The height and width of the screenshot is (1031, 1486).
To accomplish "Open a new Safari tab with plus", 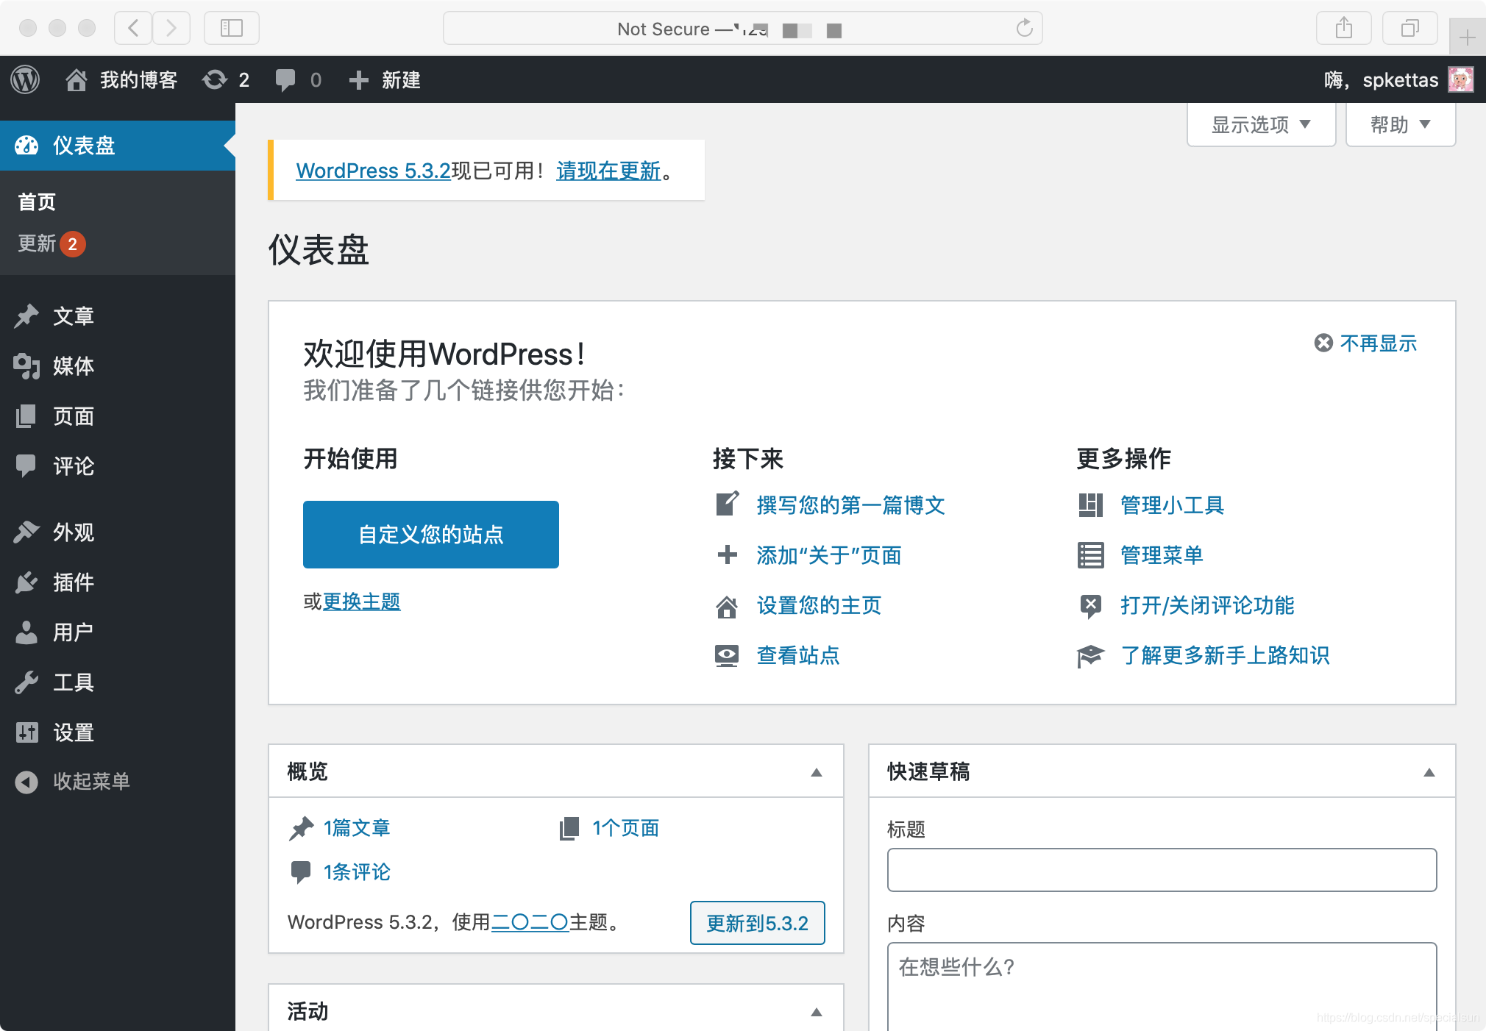I will click(1468, 37).
